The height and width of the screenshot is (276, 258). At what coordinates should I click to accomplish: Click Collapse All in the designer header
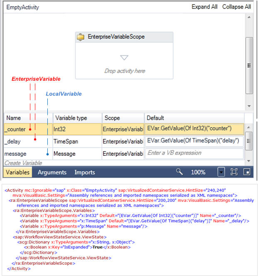(236, 7)
